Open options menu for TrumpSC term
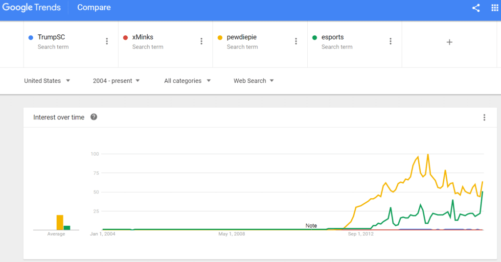This screenshot has width=501, height=262. pyautogui.click(x=107, y=41)
